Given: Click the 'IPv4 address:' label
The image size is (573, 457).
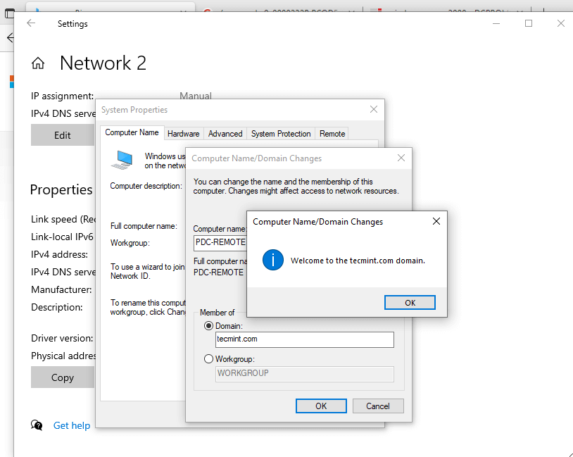Looking at the screenshot, I should coord(60,254).
